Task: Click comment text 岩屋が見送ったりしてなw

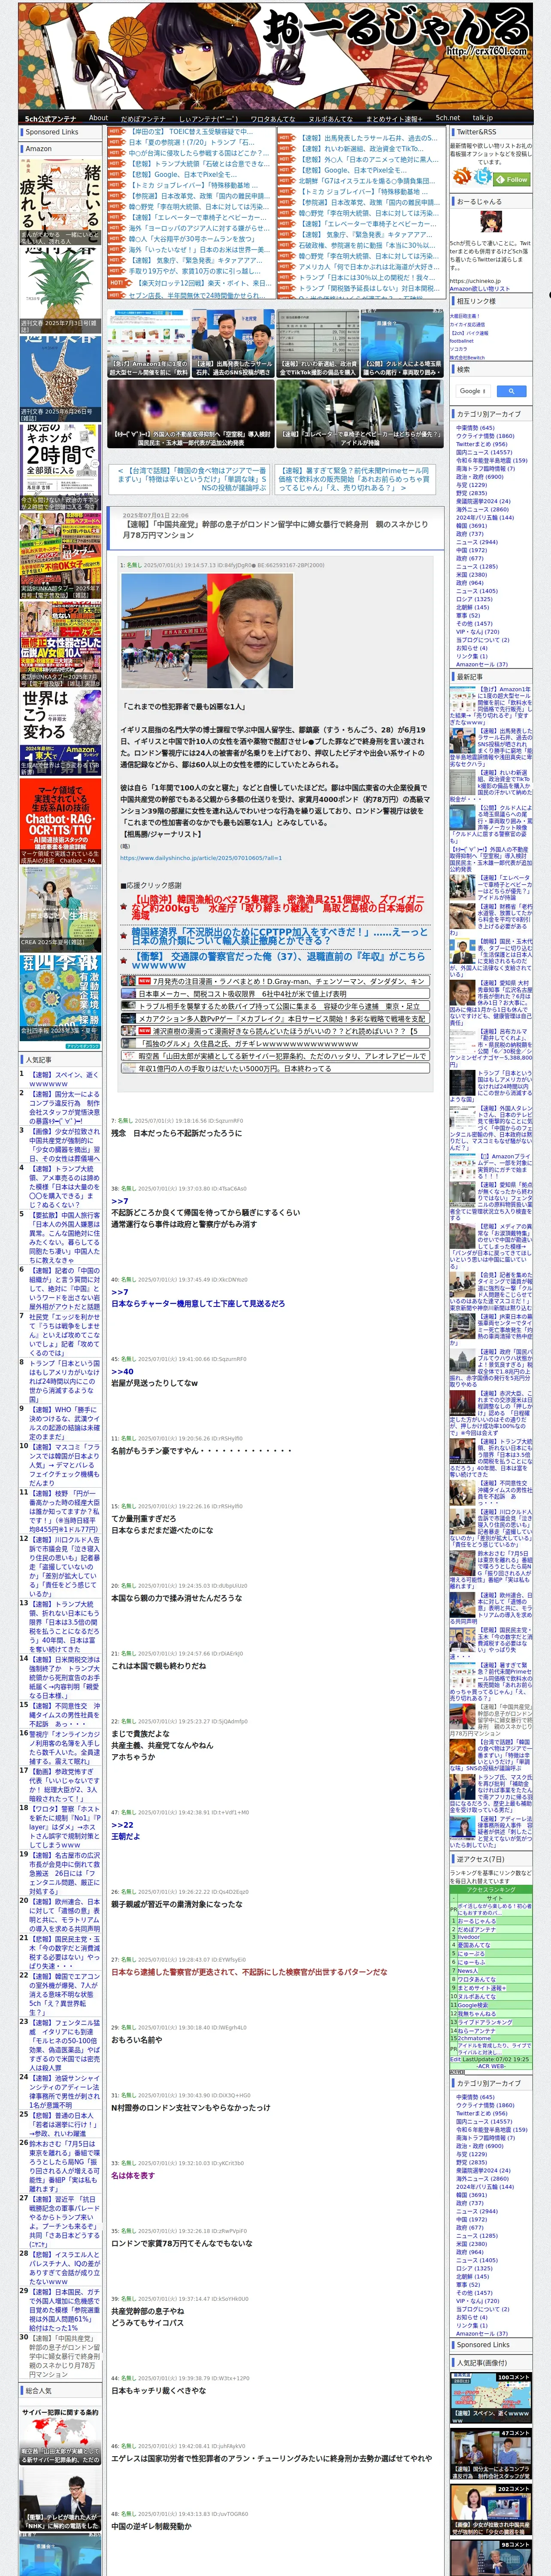Action: click(154, 1382)
